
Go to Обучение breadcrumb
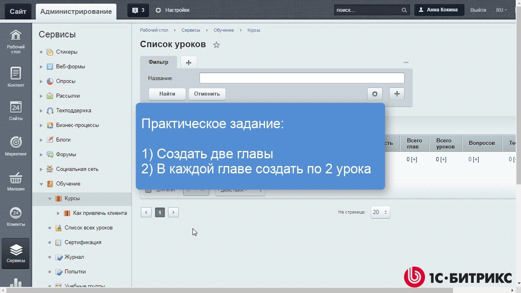[x=223, y=30]
